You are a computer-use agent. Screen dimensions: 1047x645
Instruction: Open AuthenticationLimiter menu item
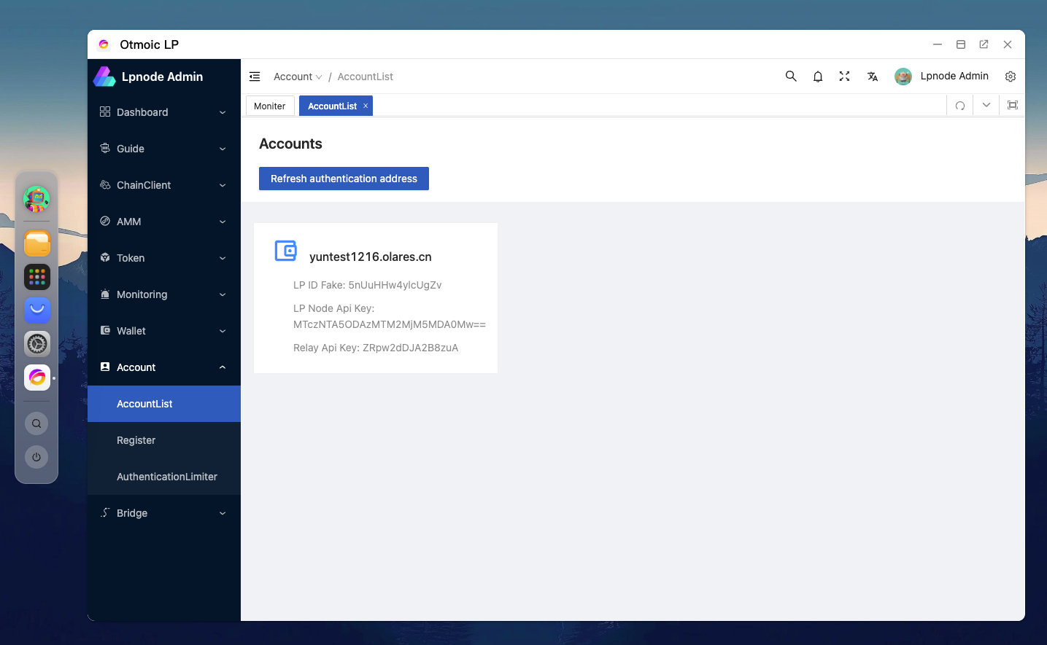(x=167, y=477)
